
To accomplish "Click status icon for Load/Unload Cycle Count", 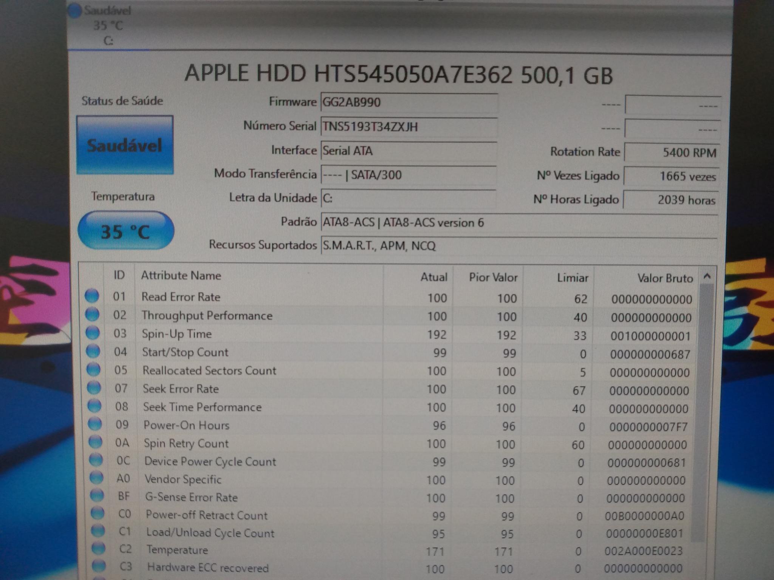I will [x=98, y=531].
